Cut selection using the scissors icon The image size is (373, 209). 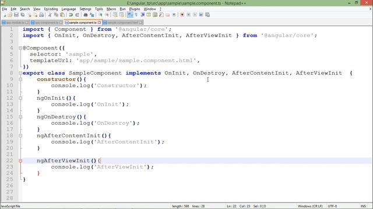[50, 15]
